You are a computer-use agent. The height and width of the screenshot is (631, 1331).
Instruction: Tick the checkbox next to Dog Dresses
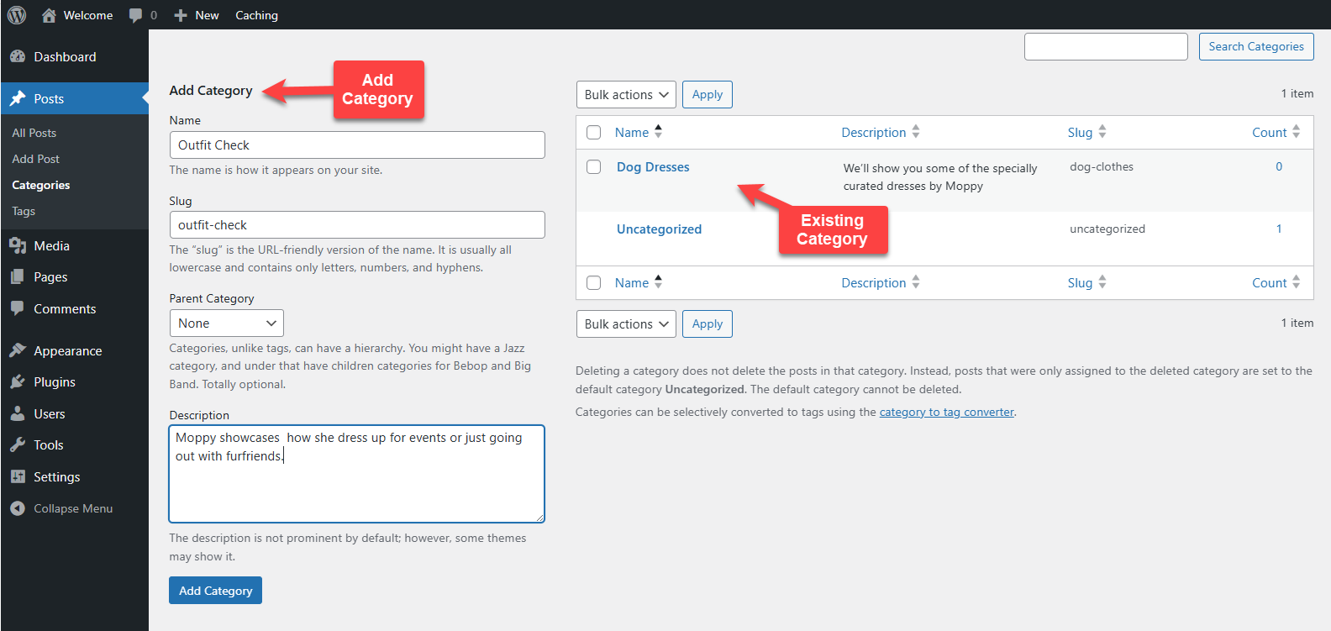pyautogui.click(x=594, y=166)
